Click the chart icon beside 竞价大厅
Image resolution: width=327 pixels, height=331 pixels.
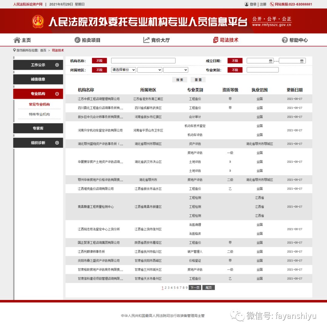coord(146,40)
